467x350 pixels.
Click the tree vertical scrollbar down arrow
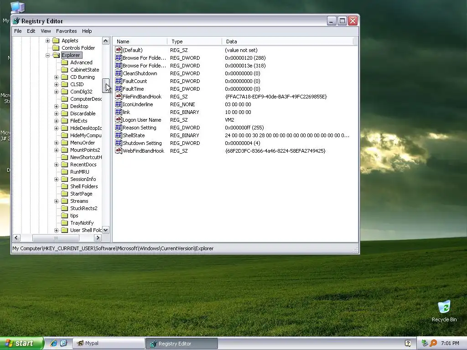(x=106, y=230)
